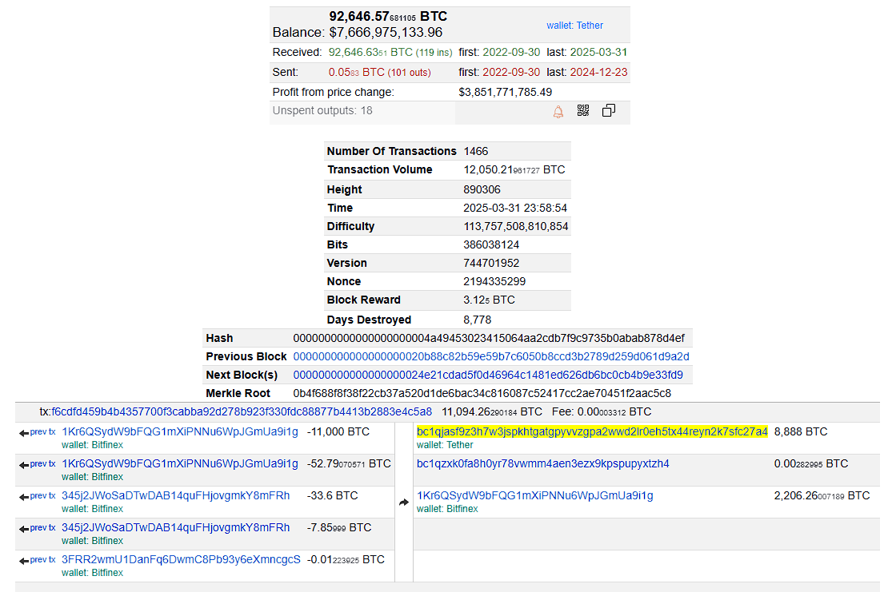
Task: Open prev tx arrow beside -33.6 BTC input
Action: coord(38,496)
